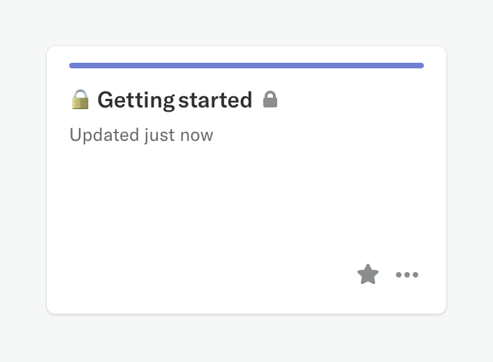Click the word Updated in subtitle

click(94, 135)
